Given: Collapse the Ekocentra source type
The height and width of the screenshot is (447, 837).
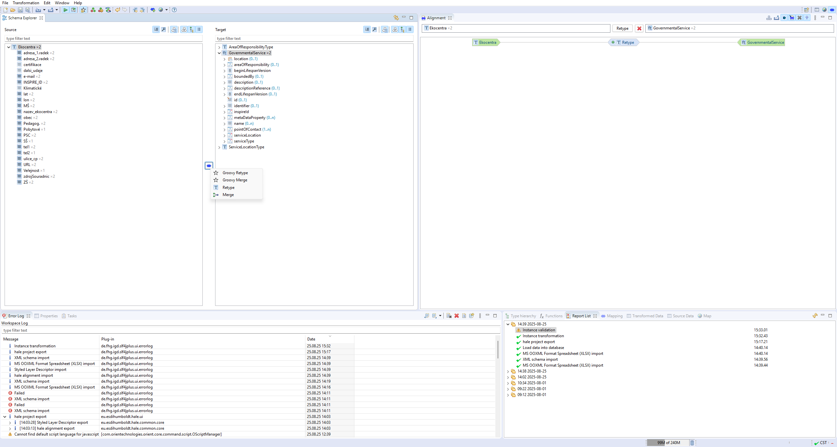Looking at the screenshot, I should click(x=9, y=47).
